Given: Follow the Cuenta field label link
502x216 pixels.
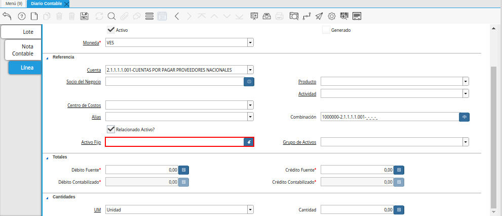Looking at the screenshot, I should click(x=94, y=70).
